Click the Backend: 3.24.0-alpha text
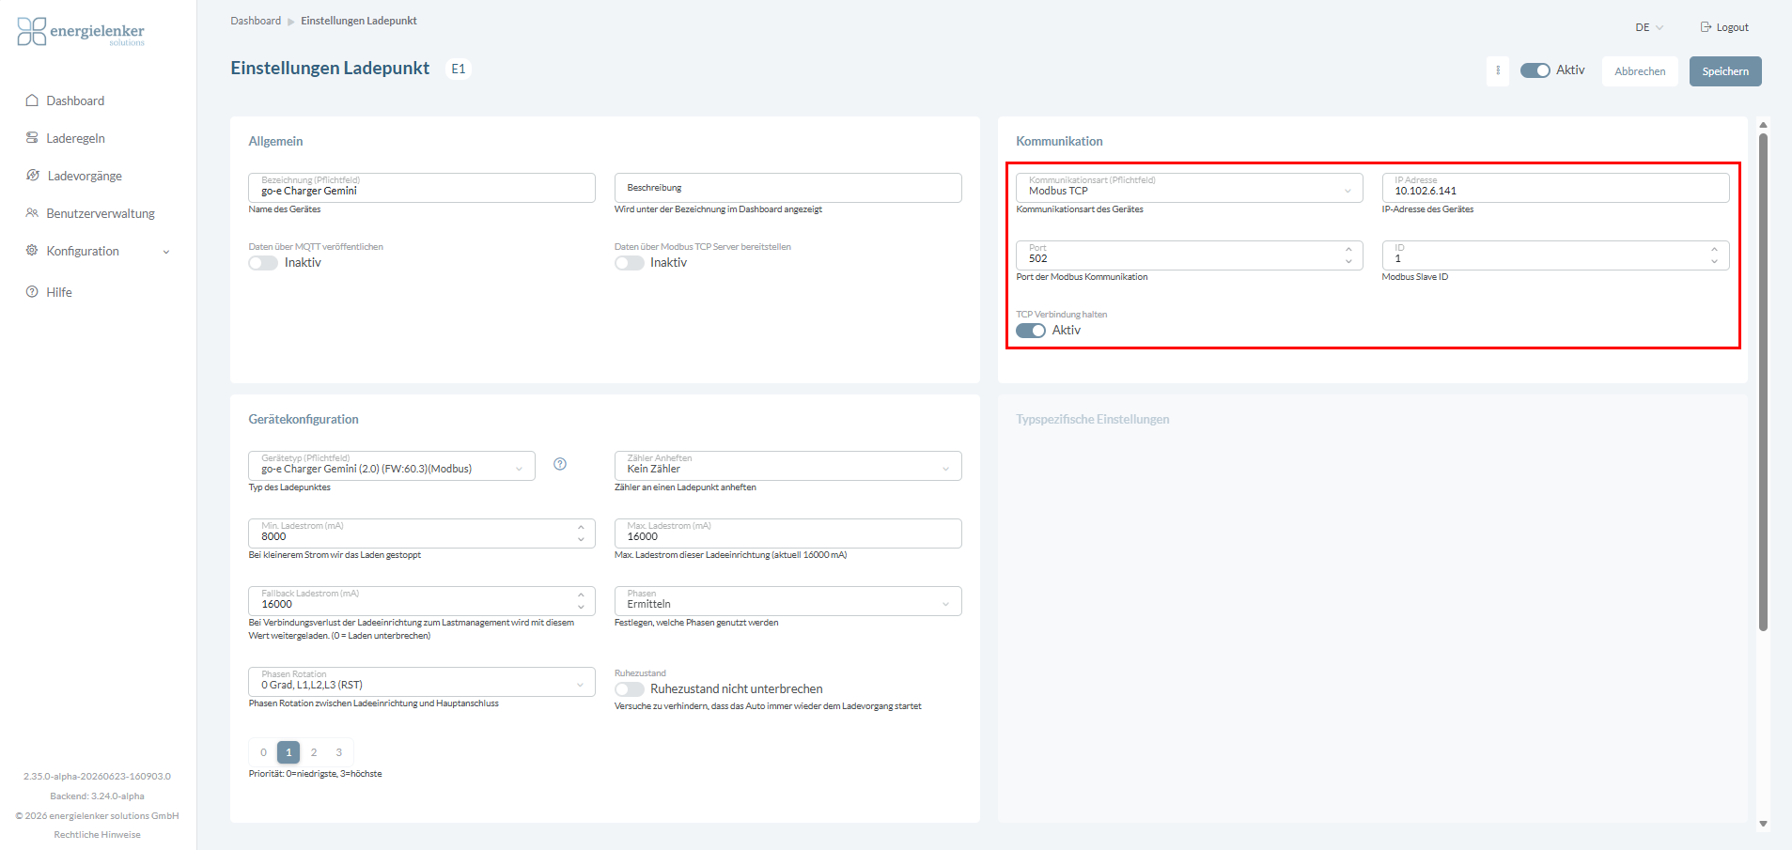Viewport: 1792px width, 850px height. click(x=97, y=796)
